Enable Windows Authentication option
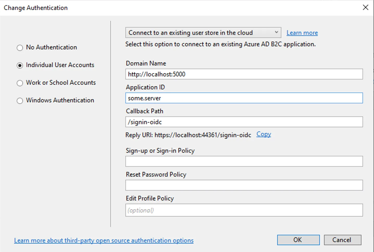This screenshot has height=252, width=374. point(20,101)
